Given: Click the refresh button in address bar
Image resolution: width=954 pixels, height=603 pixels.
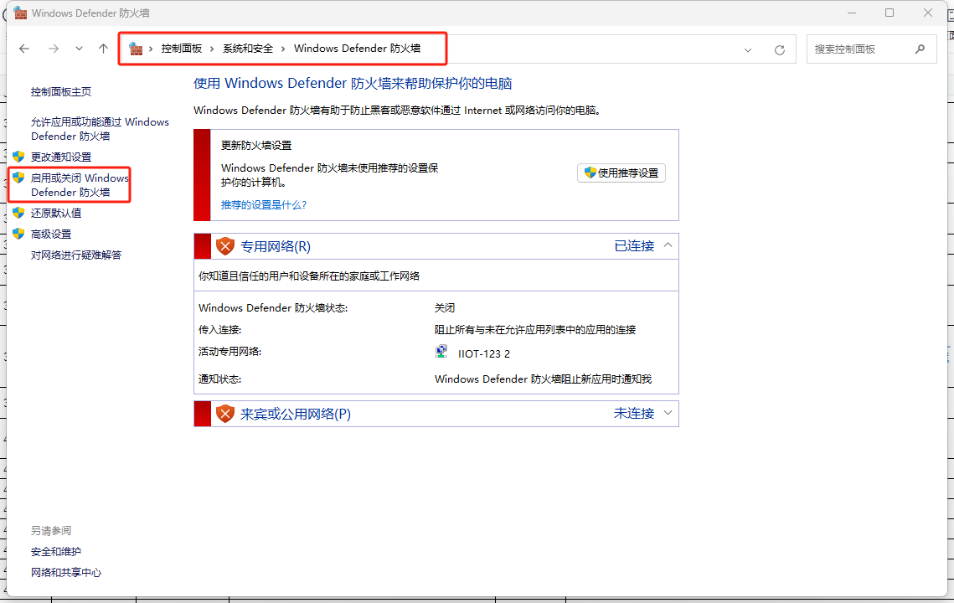Looking at the screenshot, I should 779,49.
